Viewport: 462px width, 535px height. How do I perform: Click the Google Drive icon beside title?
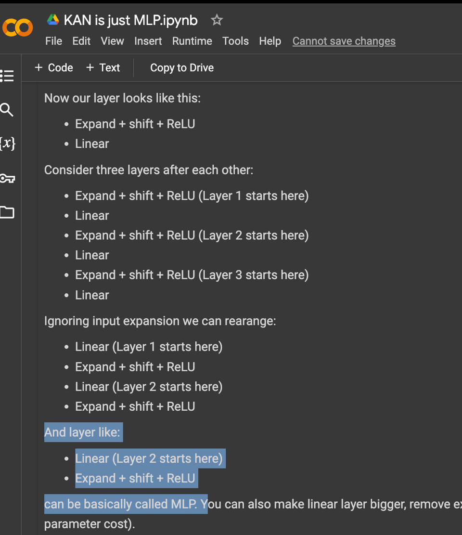52,20
